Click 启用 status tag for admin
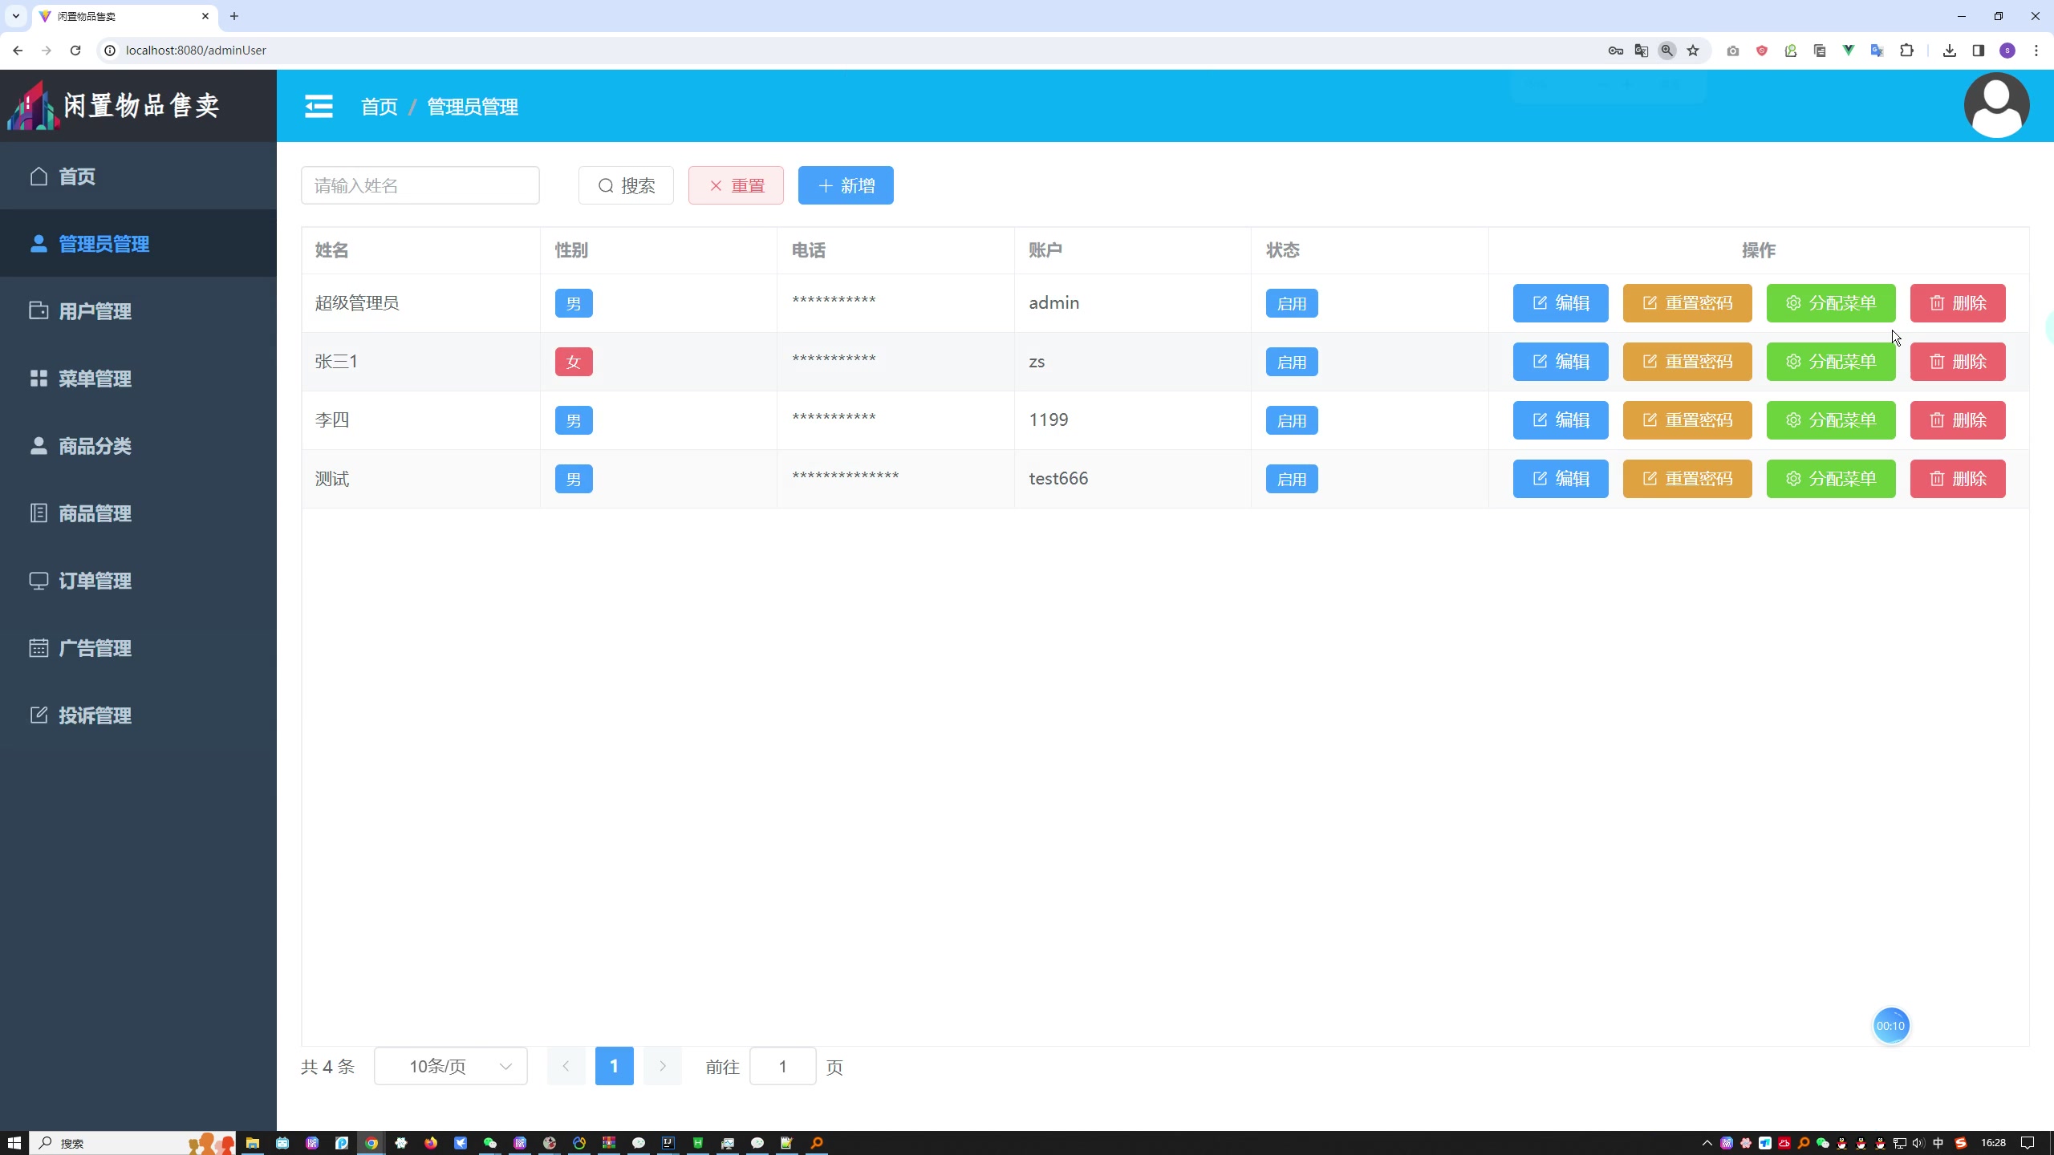 pos(1292,303)
